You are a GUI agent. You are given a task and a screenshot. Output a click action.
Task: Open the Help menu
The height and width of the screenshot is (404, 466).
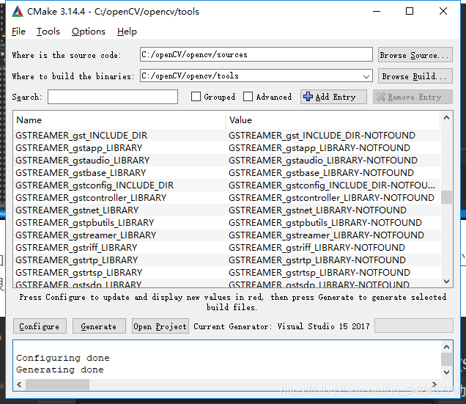tap(127, 32)
